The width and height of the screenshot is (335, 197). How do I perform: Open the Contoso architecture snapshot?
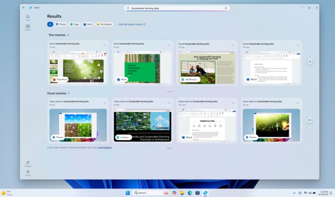[x=142, y=125]
